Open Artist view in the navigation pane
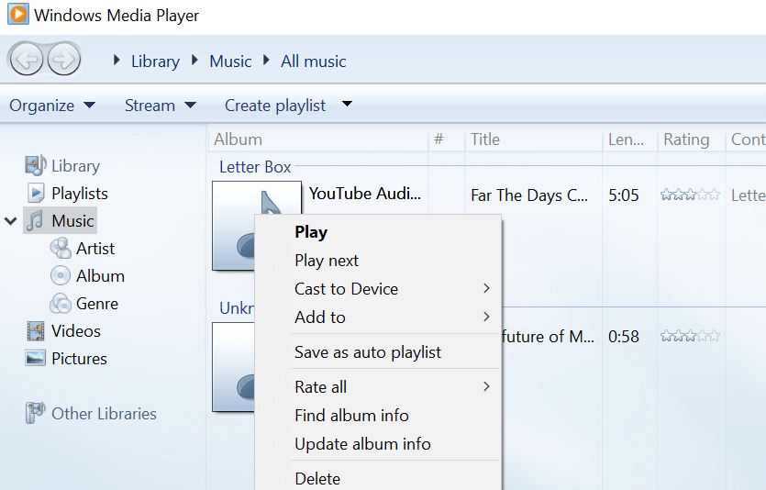 pos(95,249)
